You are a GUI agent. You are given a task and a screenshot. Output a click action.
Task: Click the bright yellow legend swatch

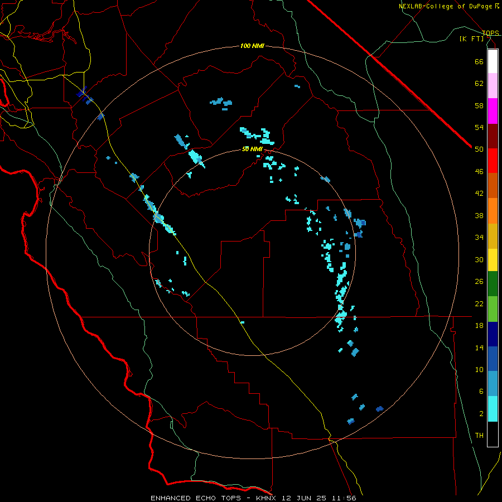coord(493,260)
